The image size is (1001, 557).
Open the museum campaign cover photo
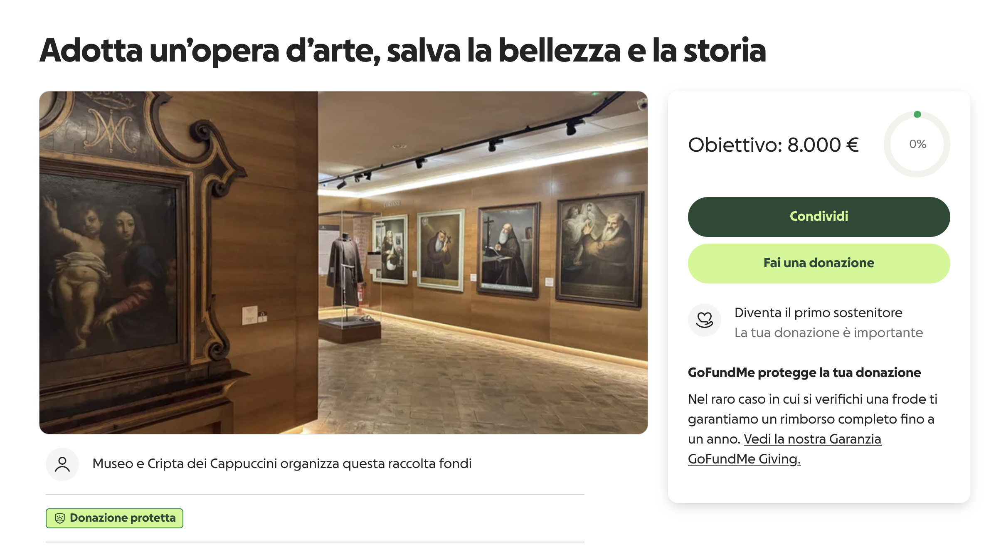(343, 262)
